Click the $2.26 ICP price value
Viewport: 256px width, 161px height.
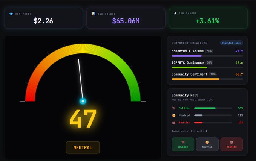[x=43, y=21]
